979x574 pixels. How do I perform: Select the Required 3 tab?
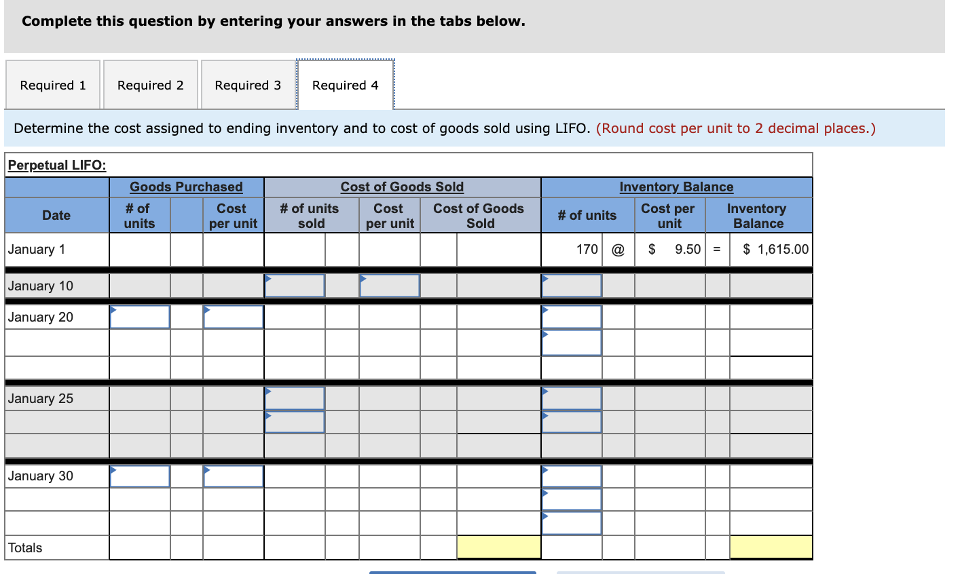point(248,85)
